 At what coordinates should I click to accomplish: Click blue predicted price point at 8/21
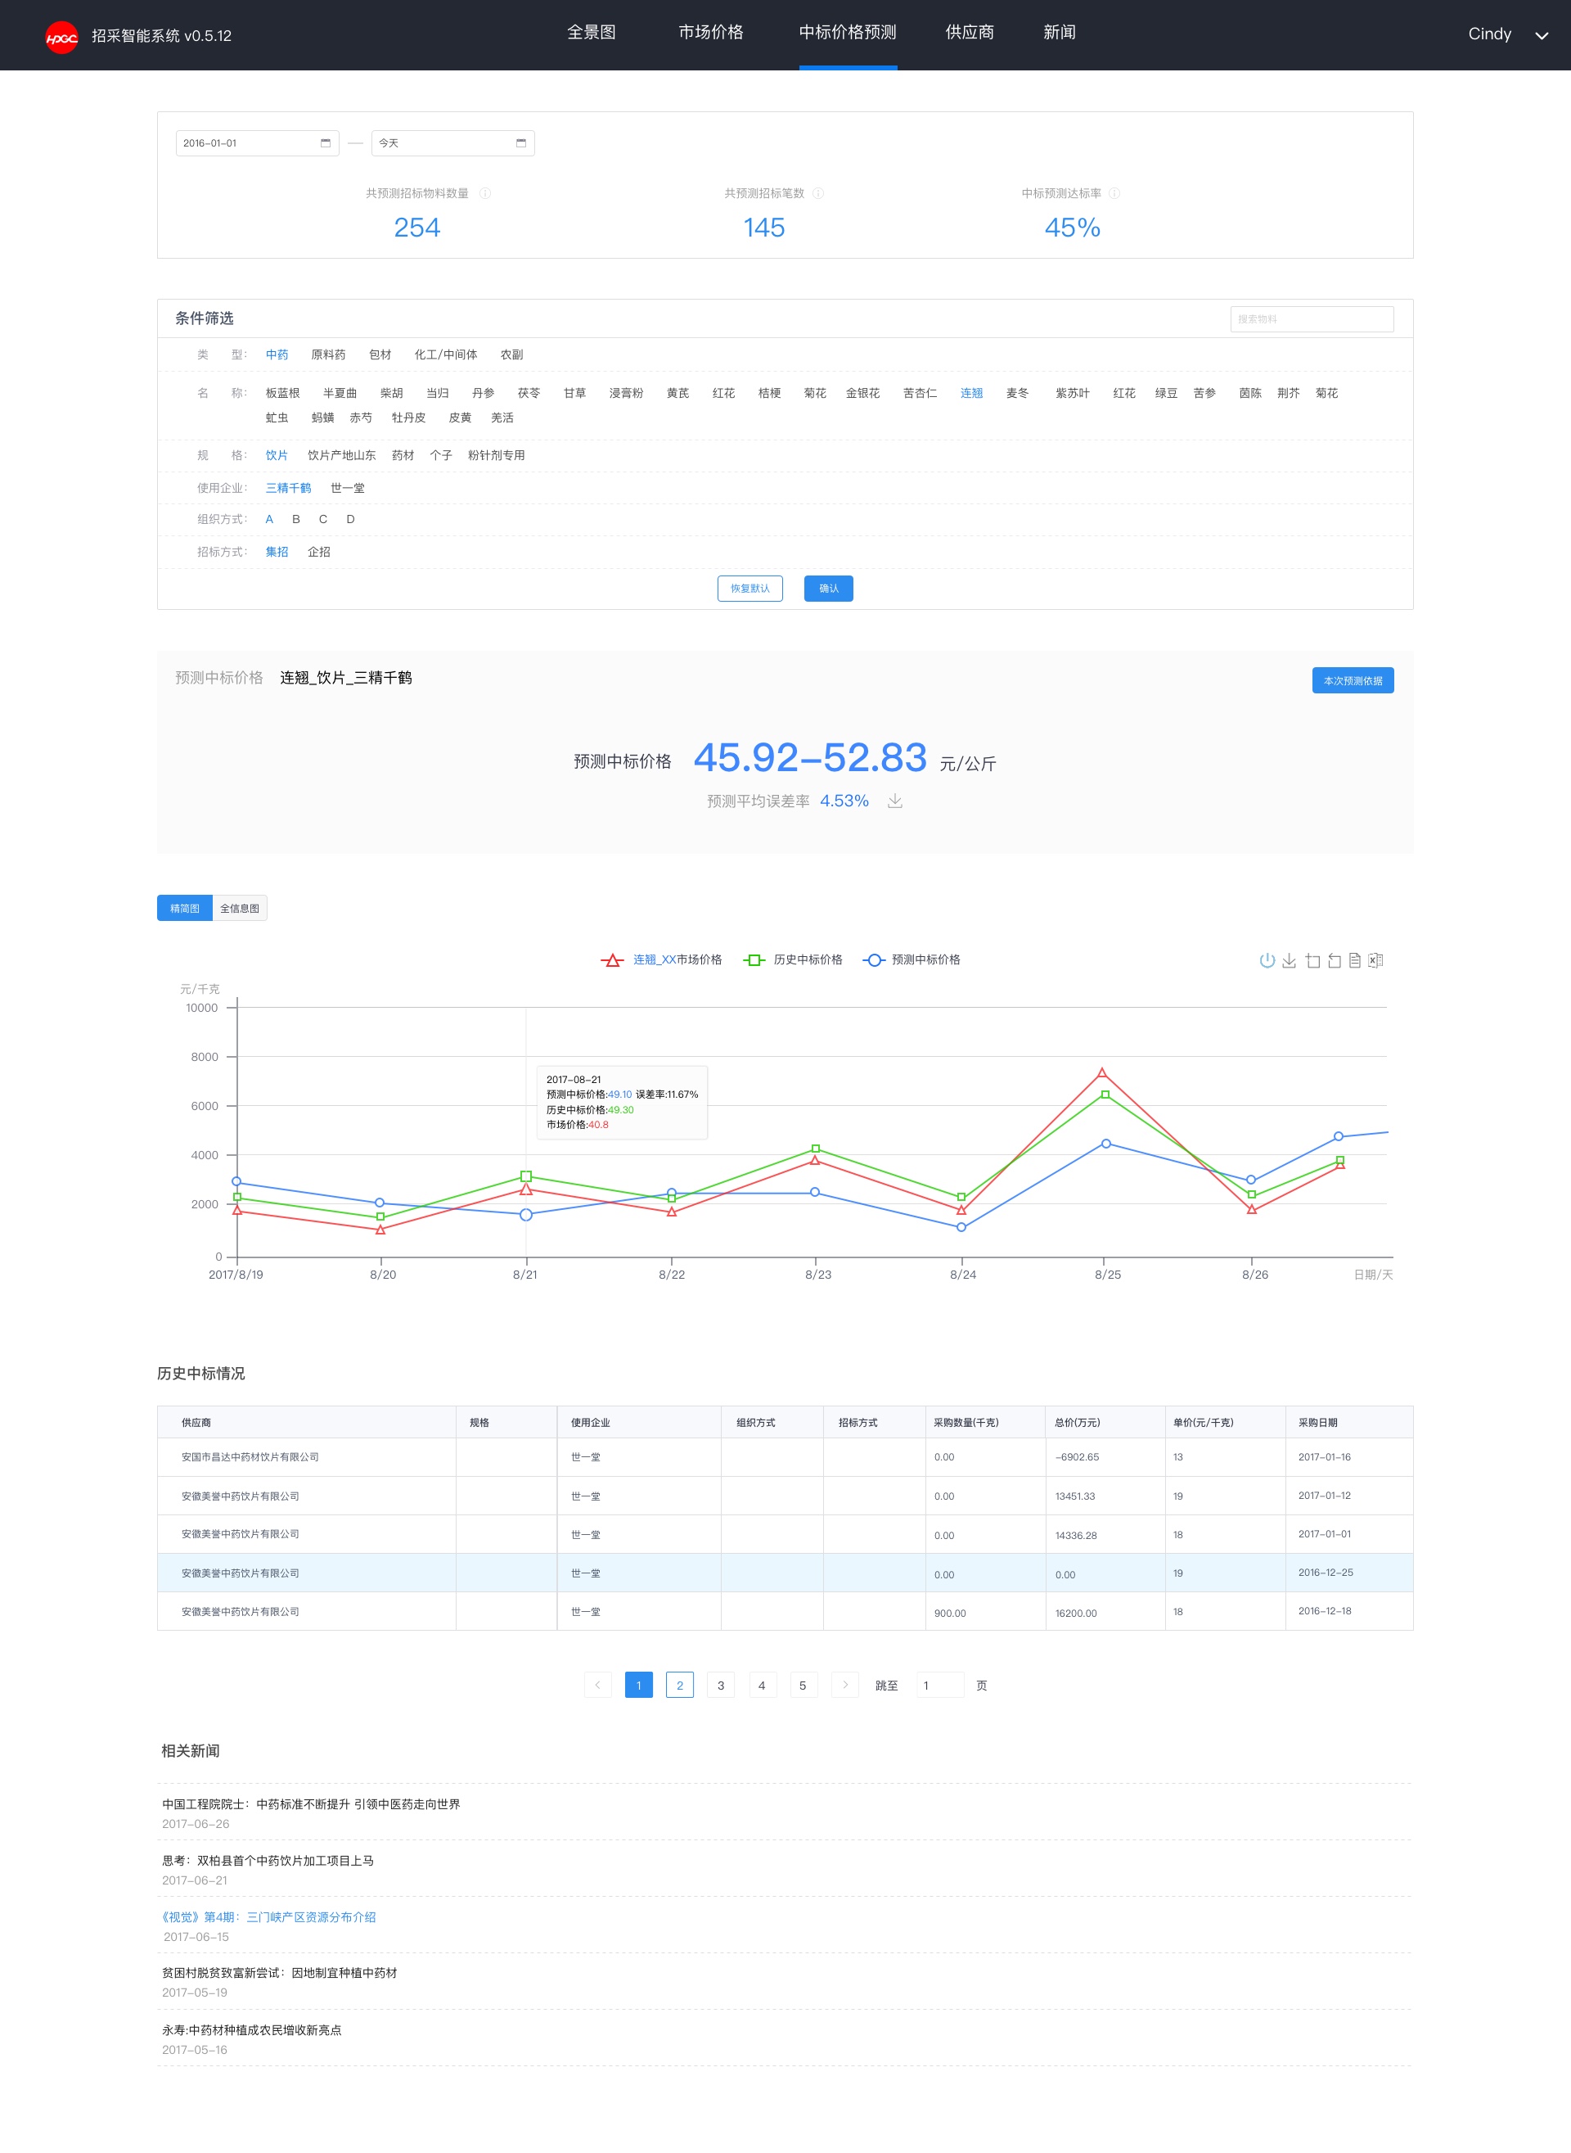pyautogui.click(x=526, y=1215)
